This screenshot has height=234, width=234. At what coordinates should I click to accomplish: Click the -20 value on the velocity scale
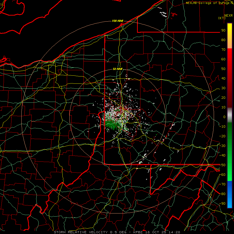point(222,136)
